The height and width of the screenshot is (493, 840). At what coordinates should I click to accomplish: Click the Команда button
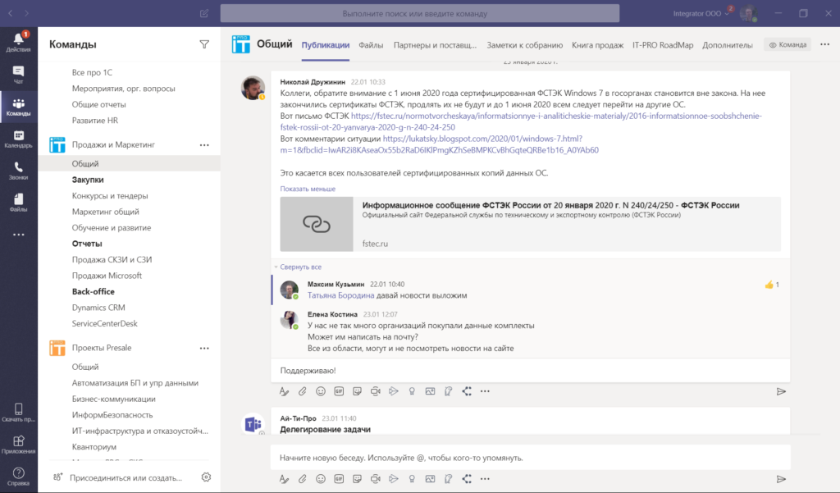[787, 44]
